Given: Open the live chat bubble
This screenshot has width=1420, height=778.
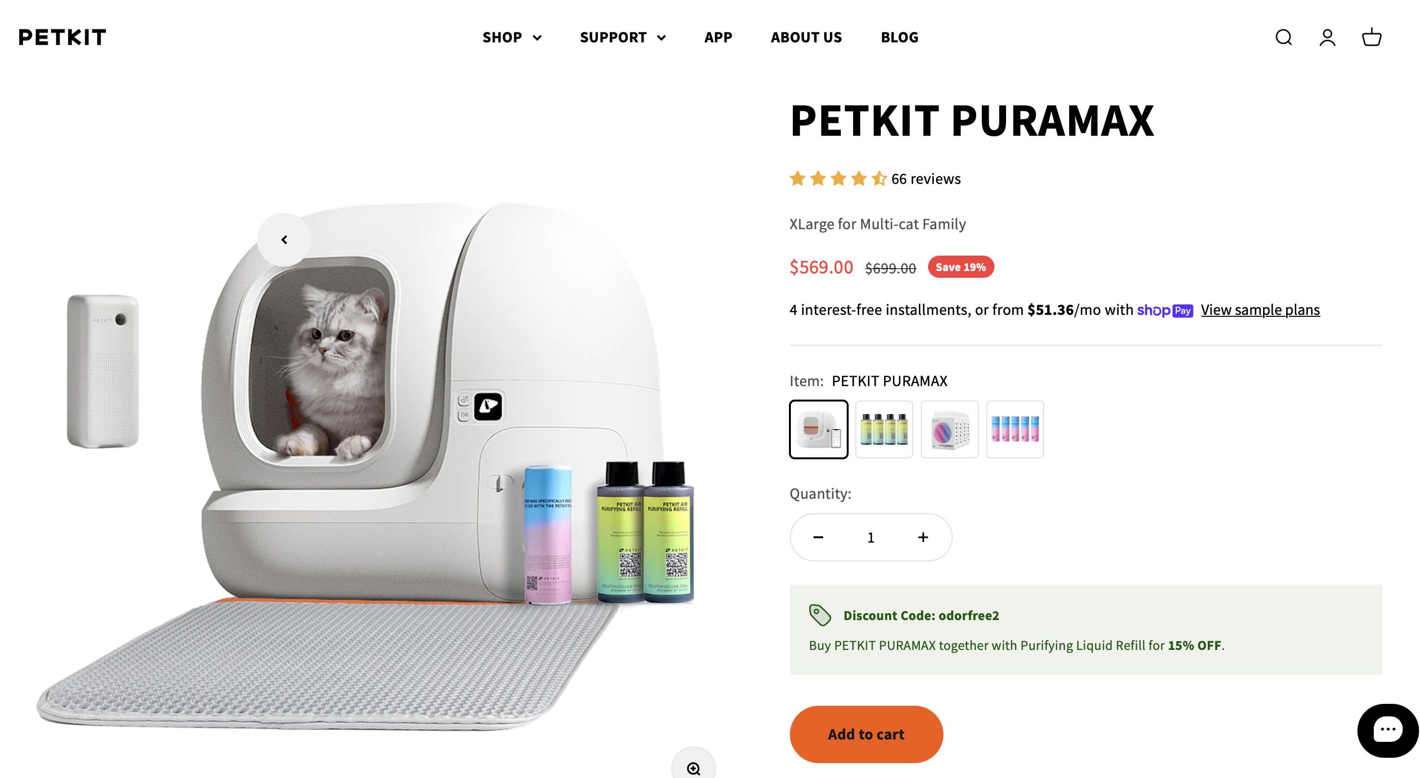Looking at the screenshot, I should click(x=1387, y=731).
